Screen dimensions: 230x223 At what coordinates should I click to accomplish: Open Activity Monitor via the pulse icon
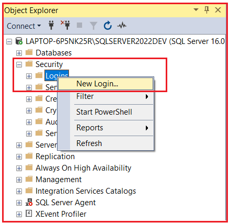122,26
